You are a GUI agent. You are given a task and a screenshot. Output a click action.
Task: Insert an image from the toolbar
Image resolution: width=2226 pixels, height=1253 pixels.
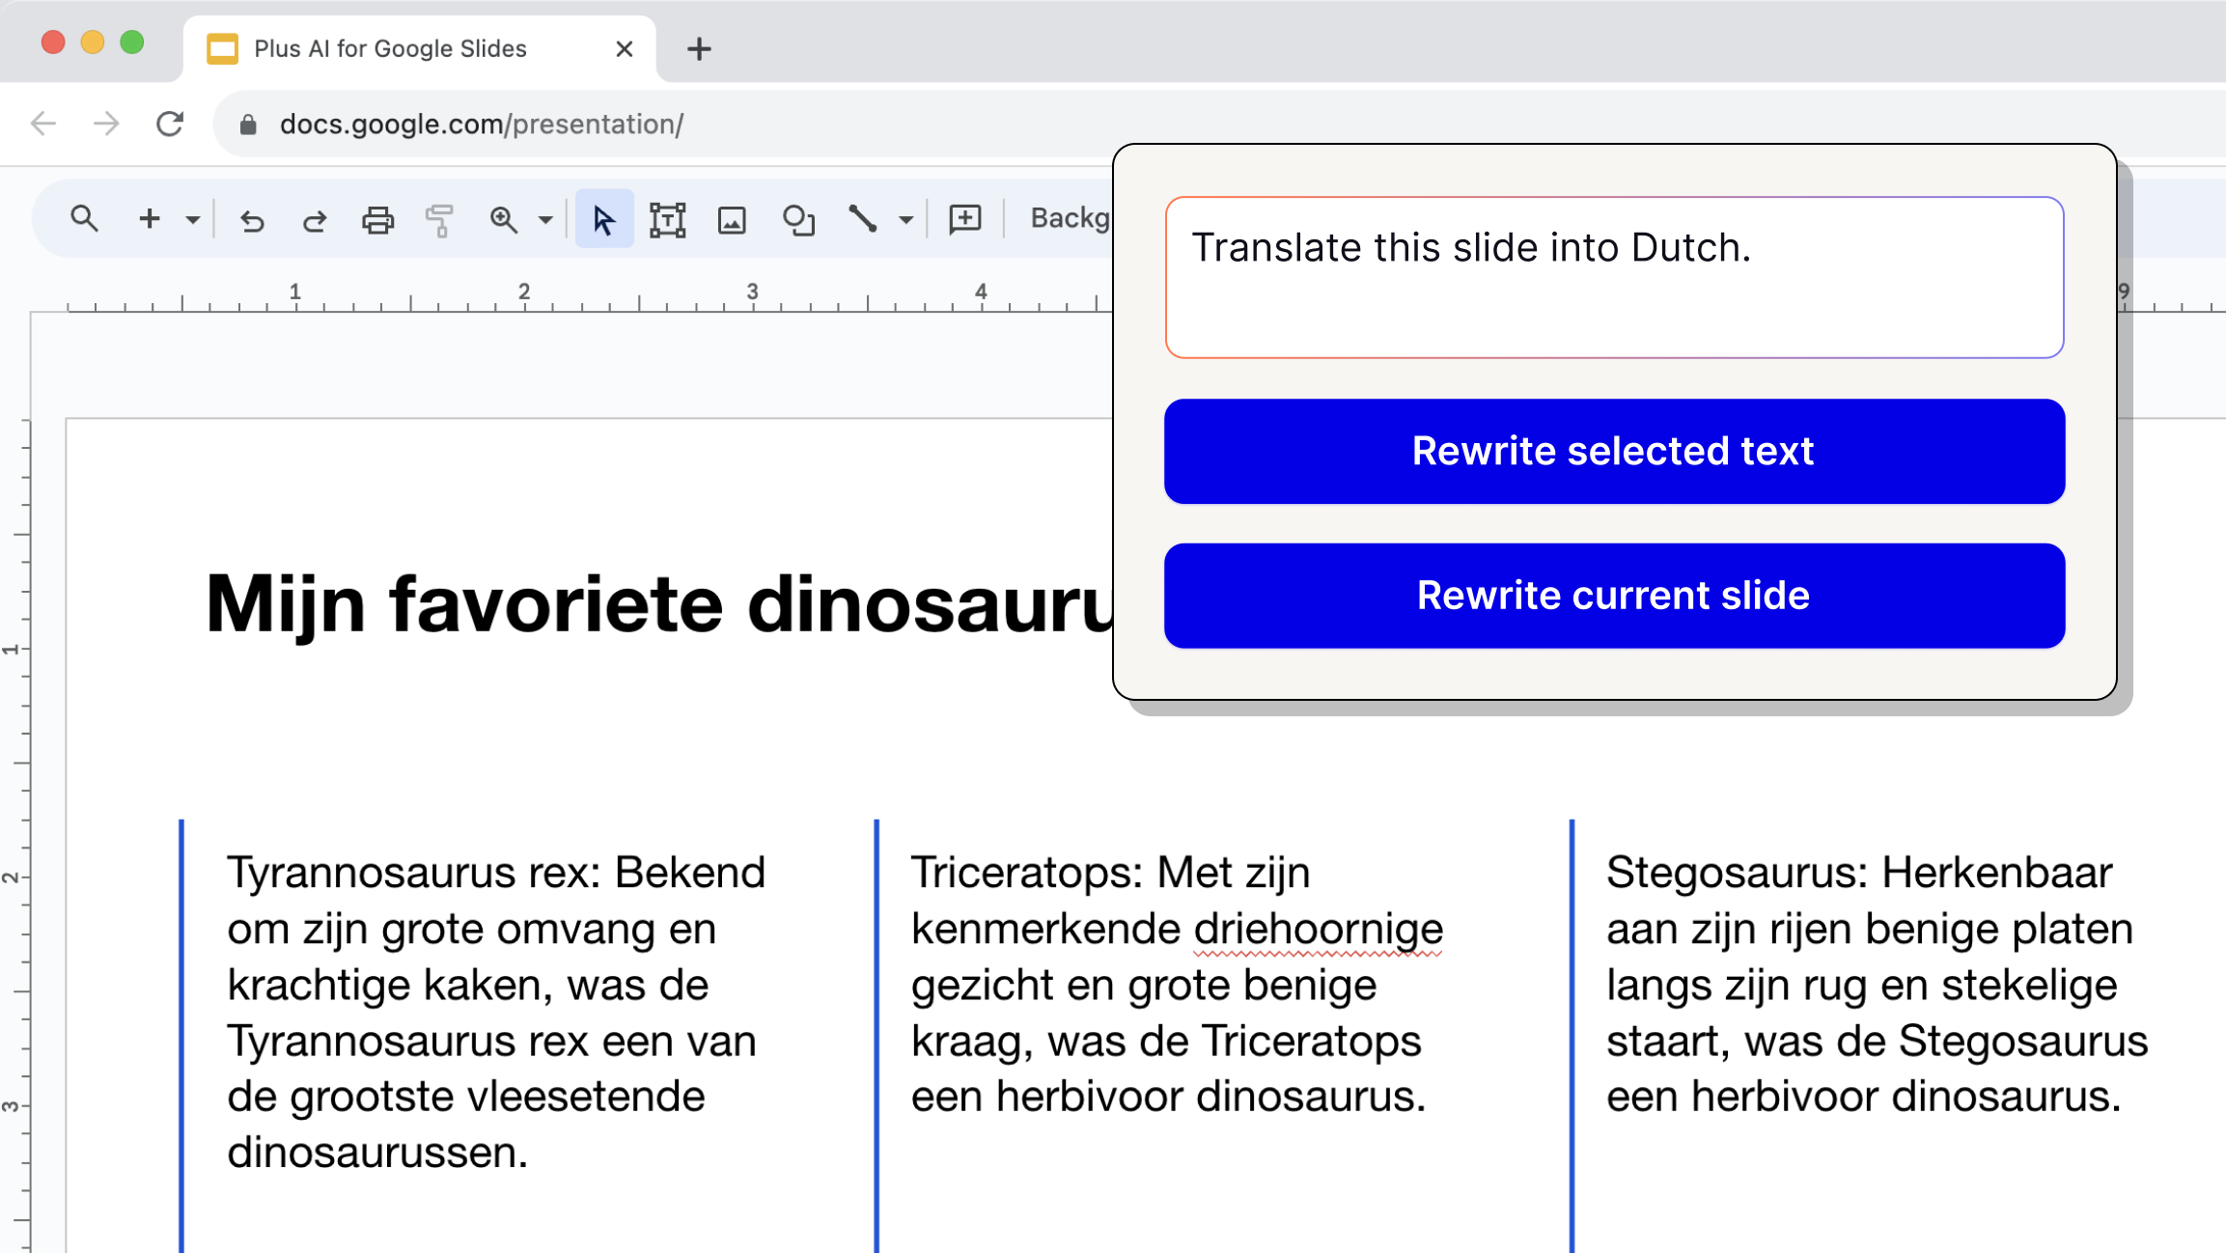732,220
